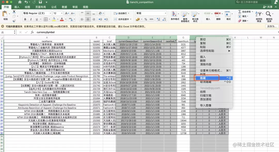The width and height of the screenshot is (279, 152).
Task: Click the 共享 share button
Action: (268, 7)
